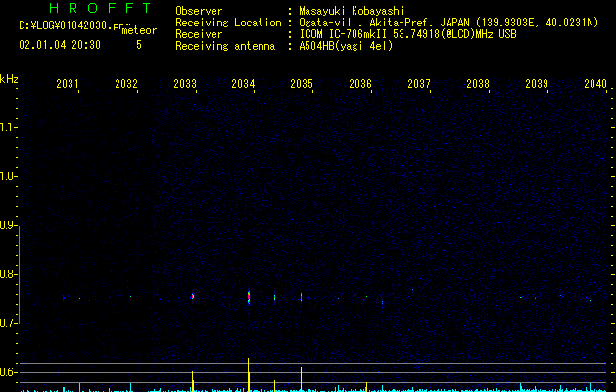Screen dimensions: 616x392
Task: Click the kHz axis unit label
Action: 9,79
